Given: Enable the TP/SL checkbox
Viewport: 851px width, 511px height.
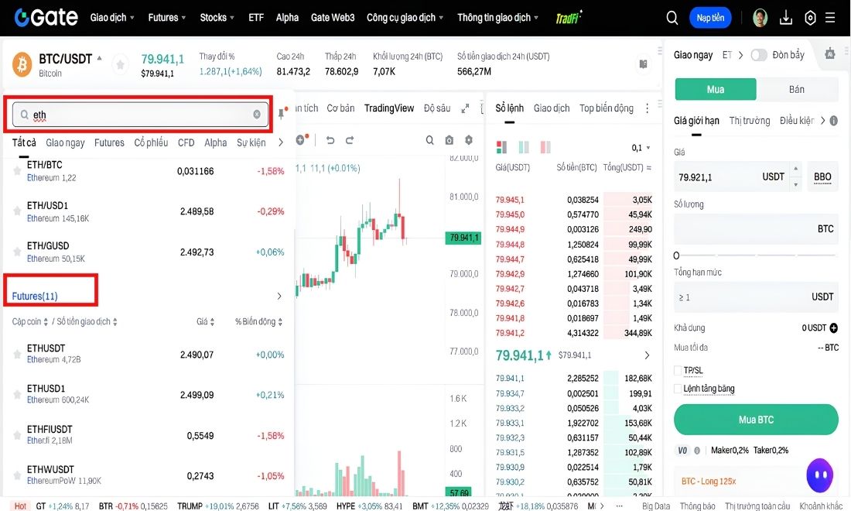Looking at the screenshot, I should point(678,370).
